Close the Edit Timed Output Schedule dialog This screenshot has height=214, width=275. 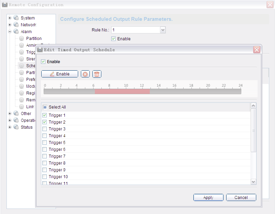(257, 50)
